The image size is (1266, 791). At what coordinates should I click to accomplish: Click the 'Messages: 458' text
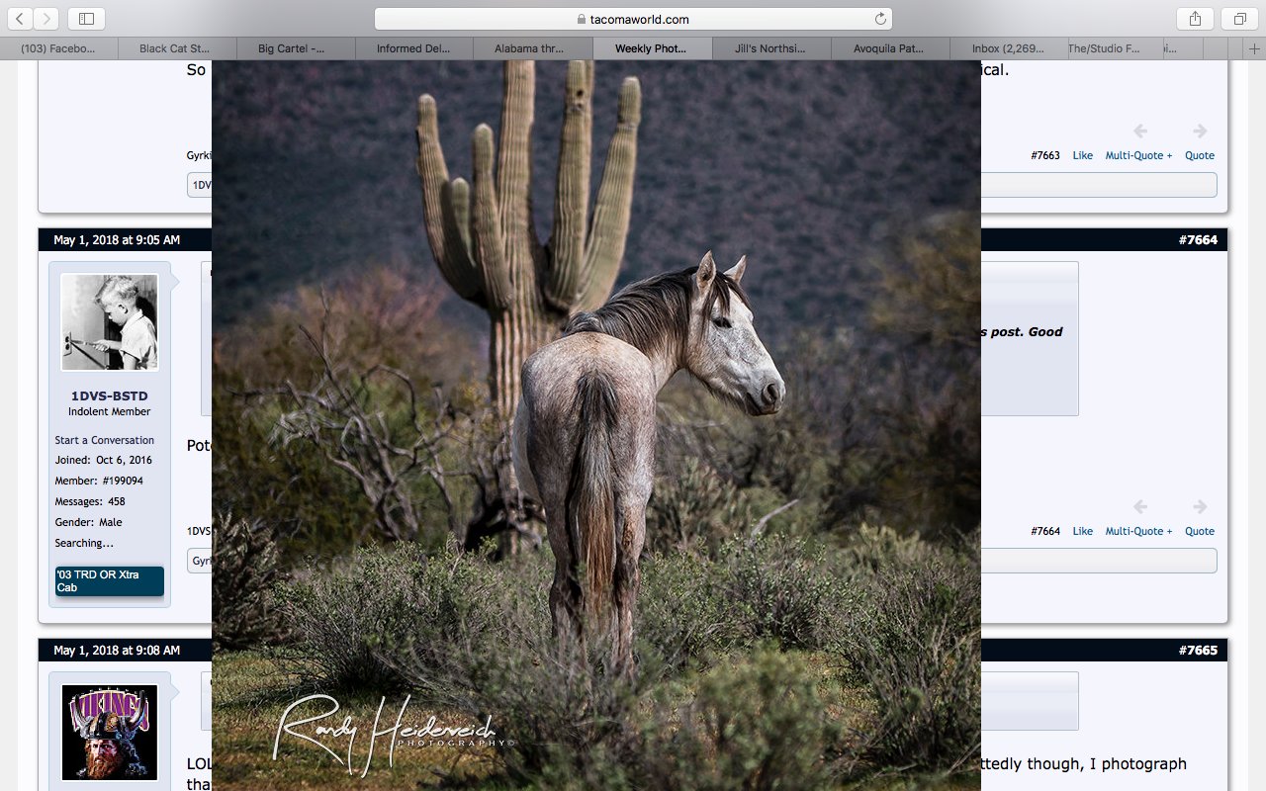click(x=90, y=502)
